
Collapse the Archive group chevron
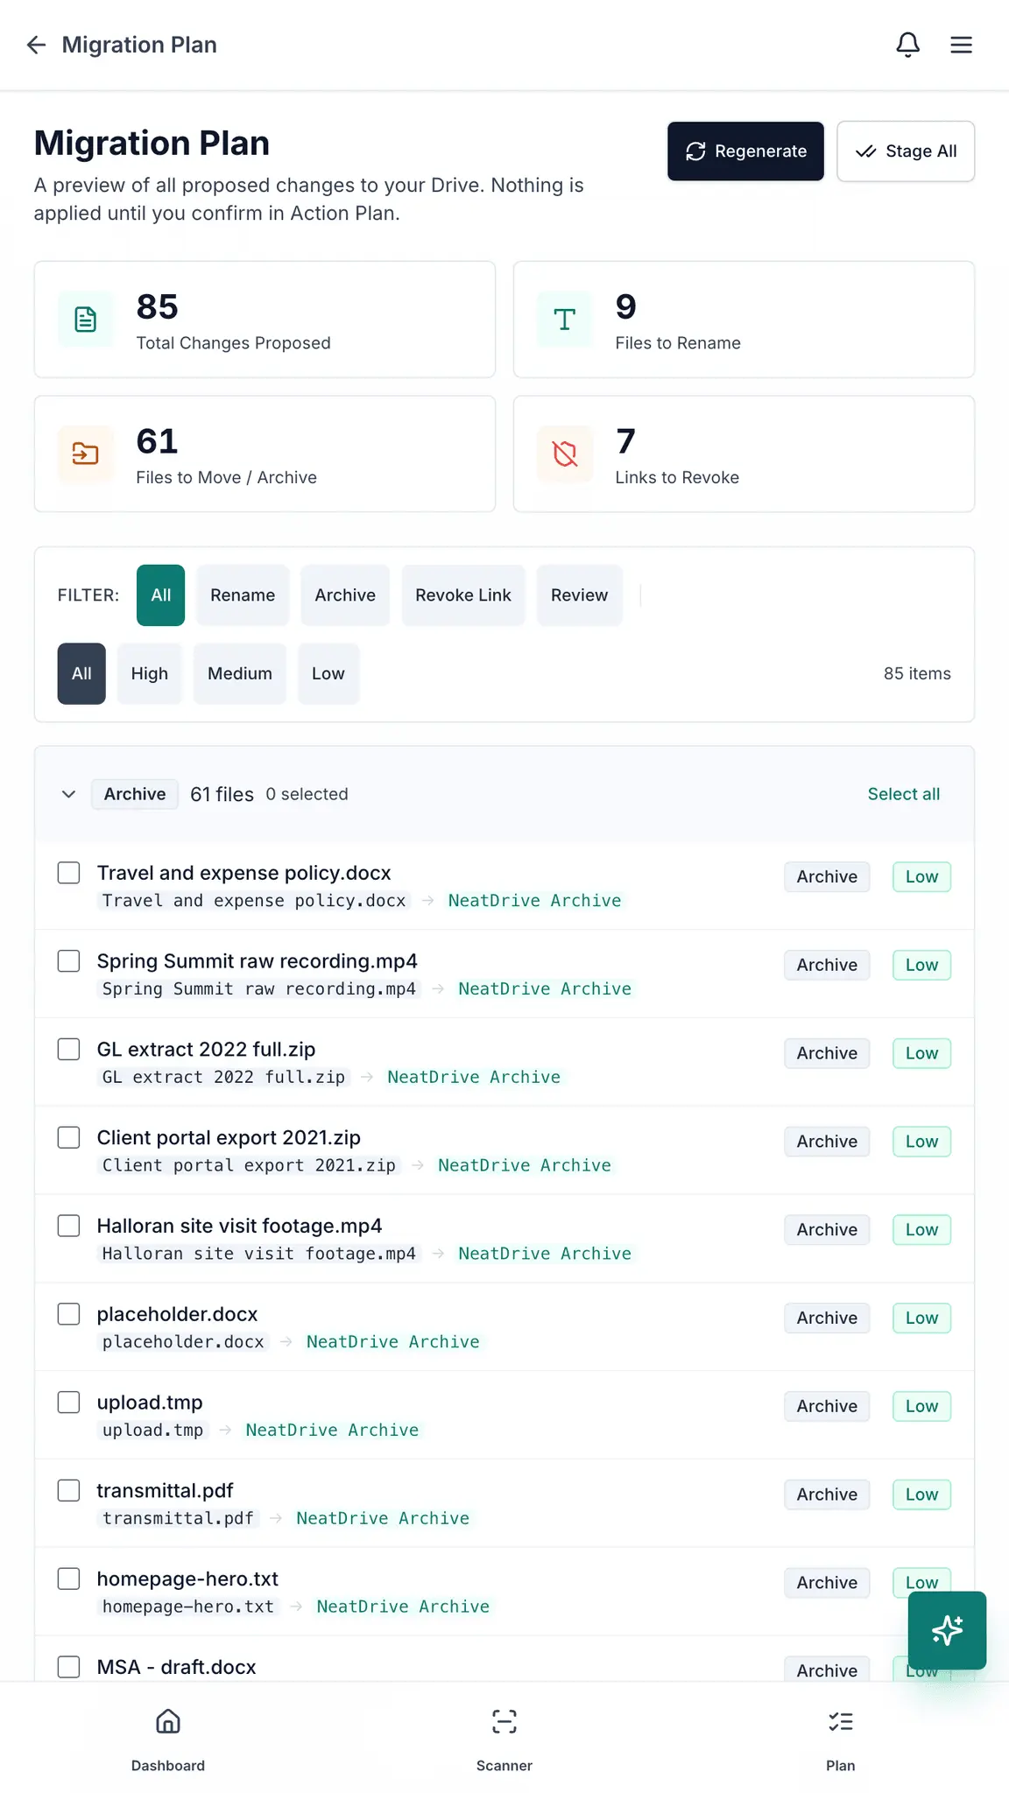(x=68, y=794)
